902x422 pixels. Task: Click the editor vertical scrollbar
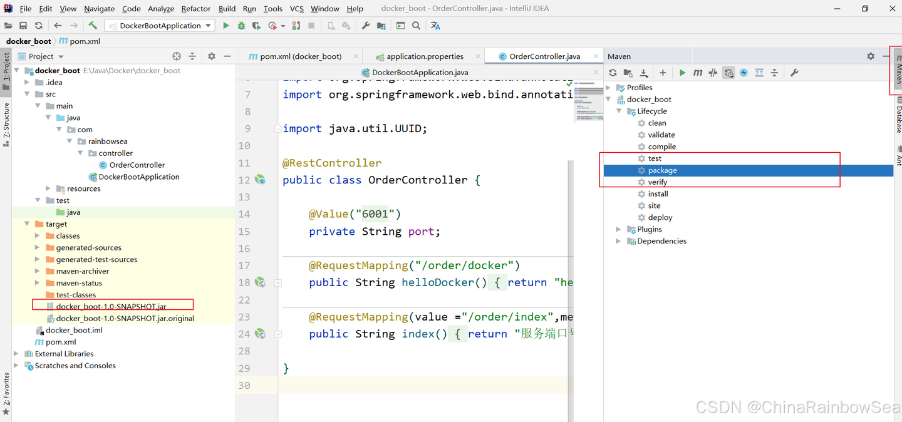(x=571, y=282)
